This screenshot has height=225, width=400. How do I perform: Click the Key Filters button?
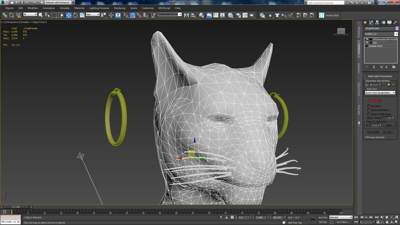(343, 222)
